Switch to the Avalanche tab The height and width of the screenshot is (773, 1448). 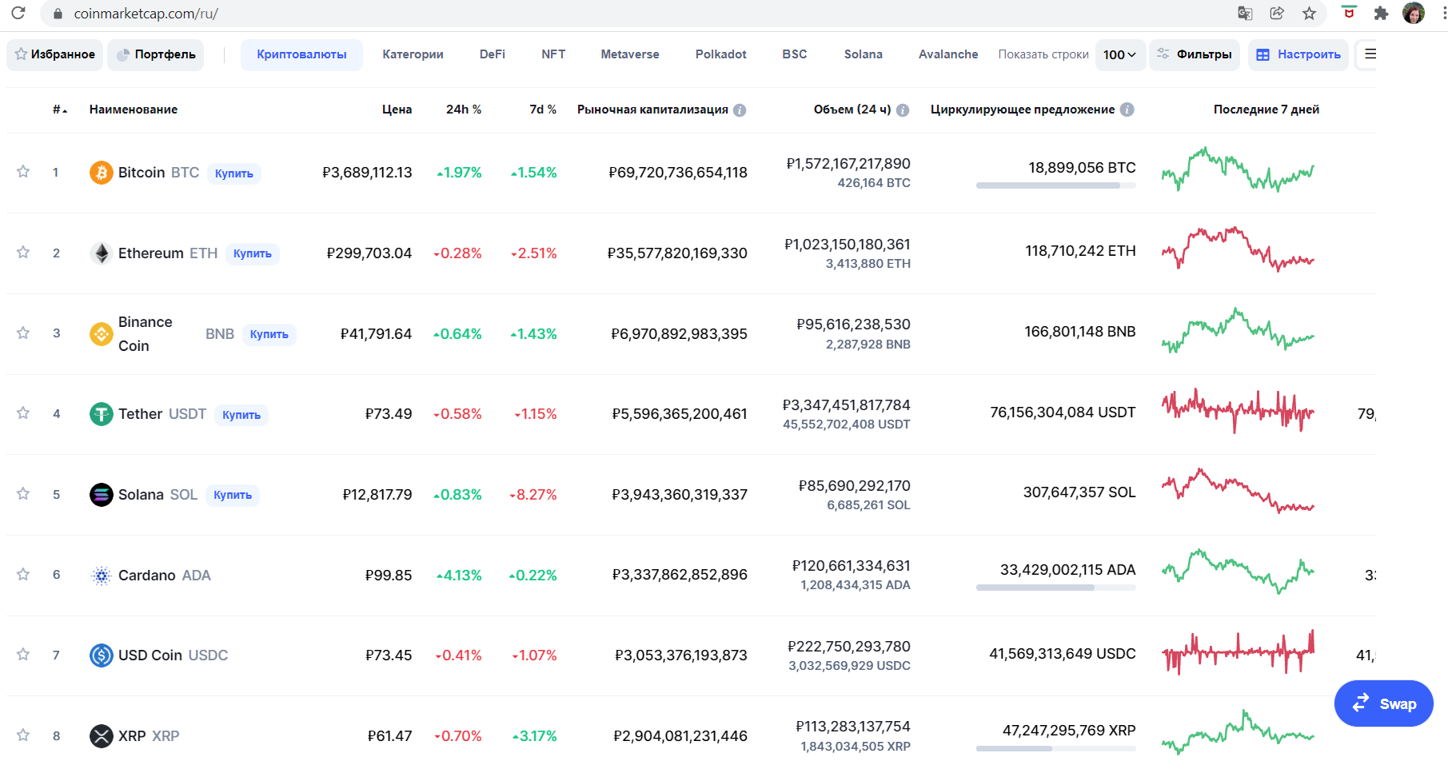coord(948,54)
